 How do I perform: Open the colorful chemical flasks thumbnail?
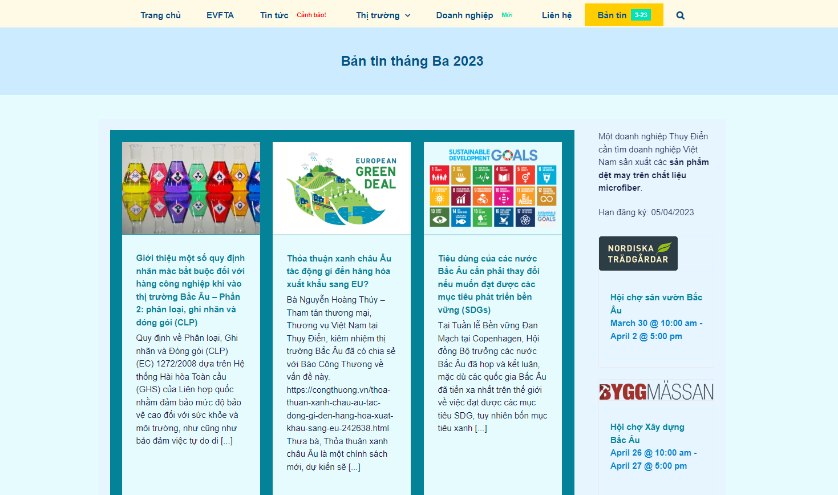(191, 188)
